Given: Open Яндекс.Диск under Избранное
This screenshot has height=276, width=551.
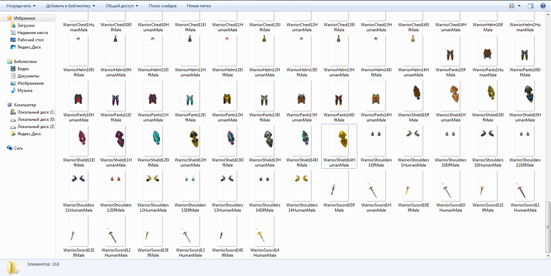Looking at the screenshot, I should click(29, 47).
